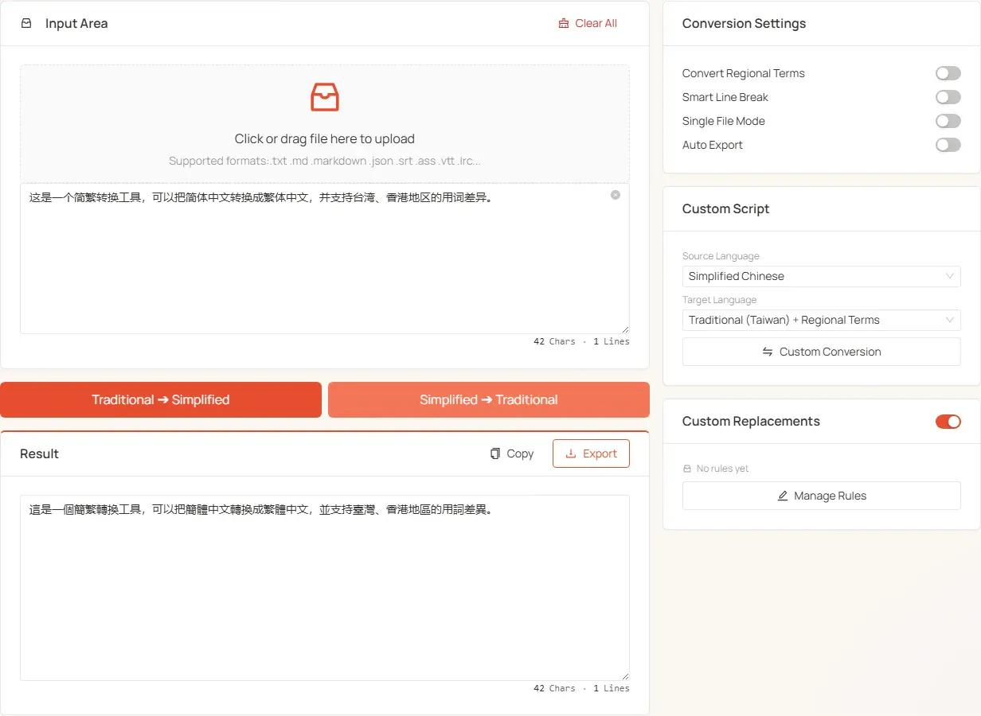Click the Auto Export label
The image size is (981, 716).
(x=712, y=145)
